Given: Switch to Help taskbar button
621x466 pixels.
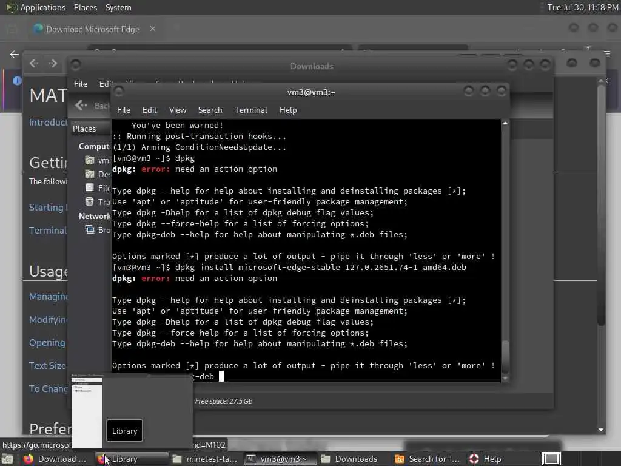Looking at the screenshot, I should pyautogui.click(x=485, y=459).
